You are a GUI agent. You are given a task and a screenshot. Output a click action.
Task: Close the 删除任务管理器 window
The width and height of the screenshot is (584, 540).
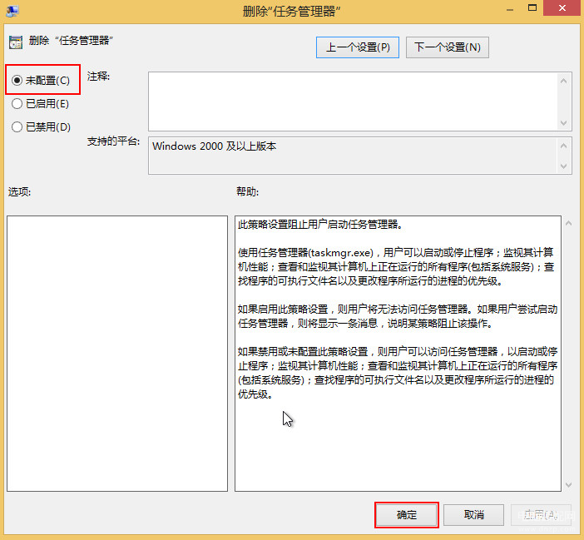pos(562,7)
